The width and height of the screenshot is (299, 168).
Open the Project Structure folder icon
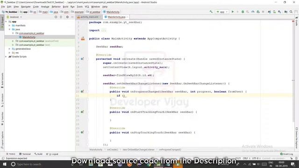point(285,12)
